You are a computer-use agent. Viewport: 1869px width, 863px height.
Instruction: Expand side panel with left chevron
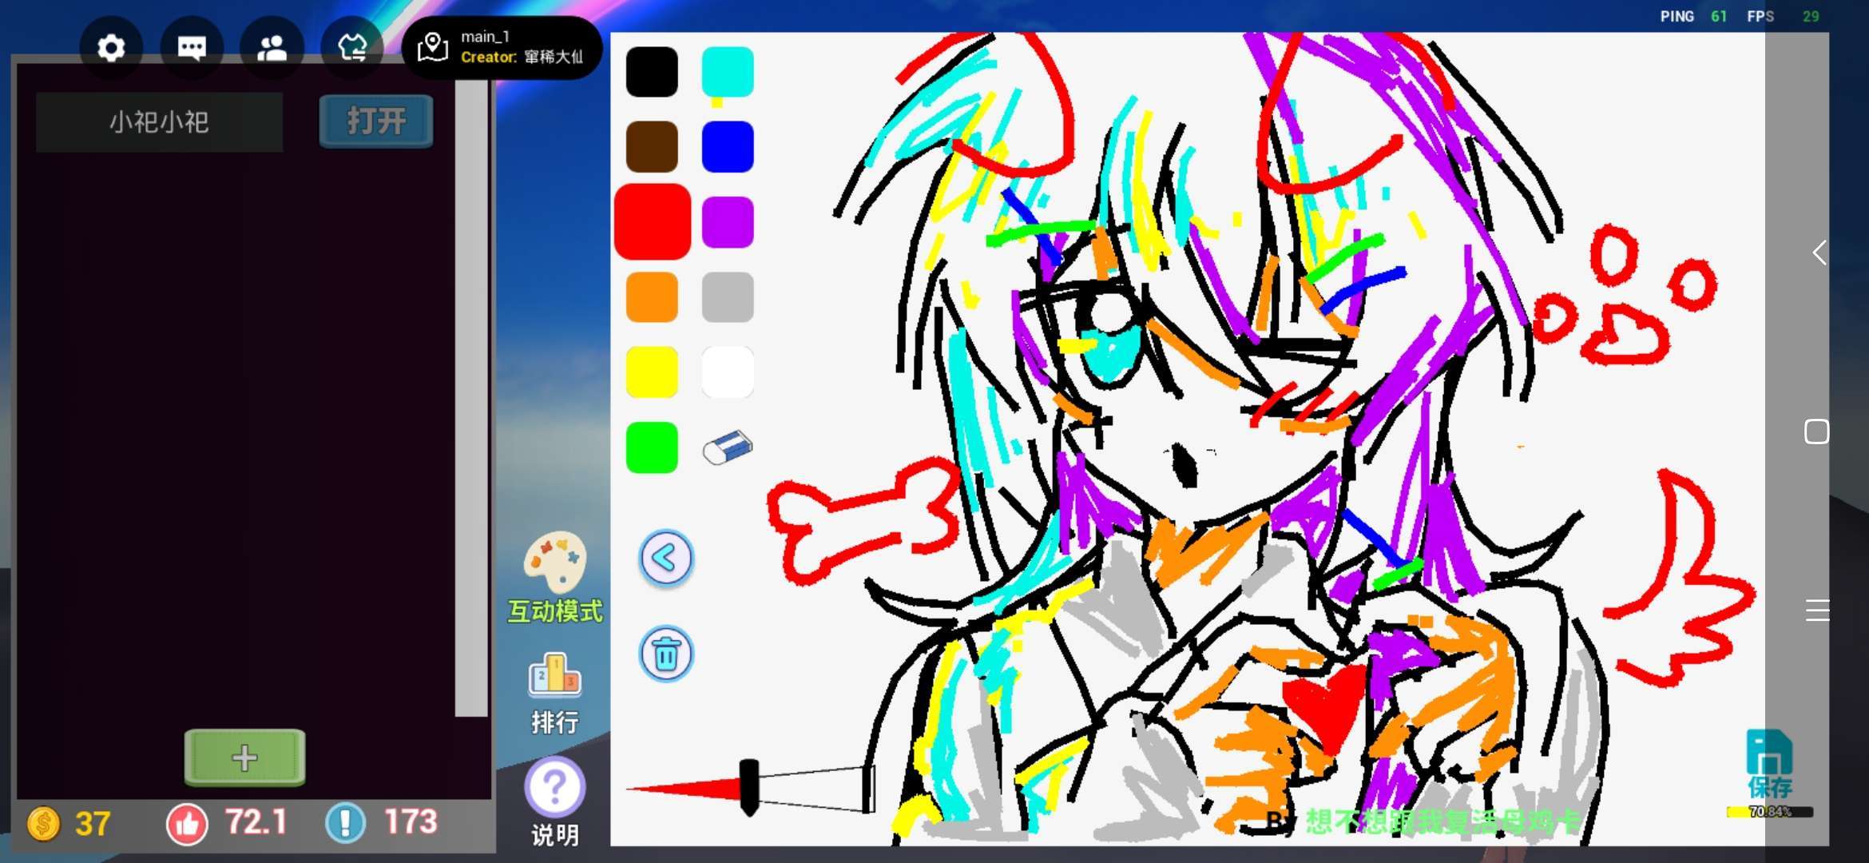tap(1819, 253)
